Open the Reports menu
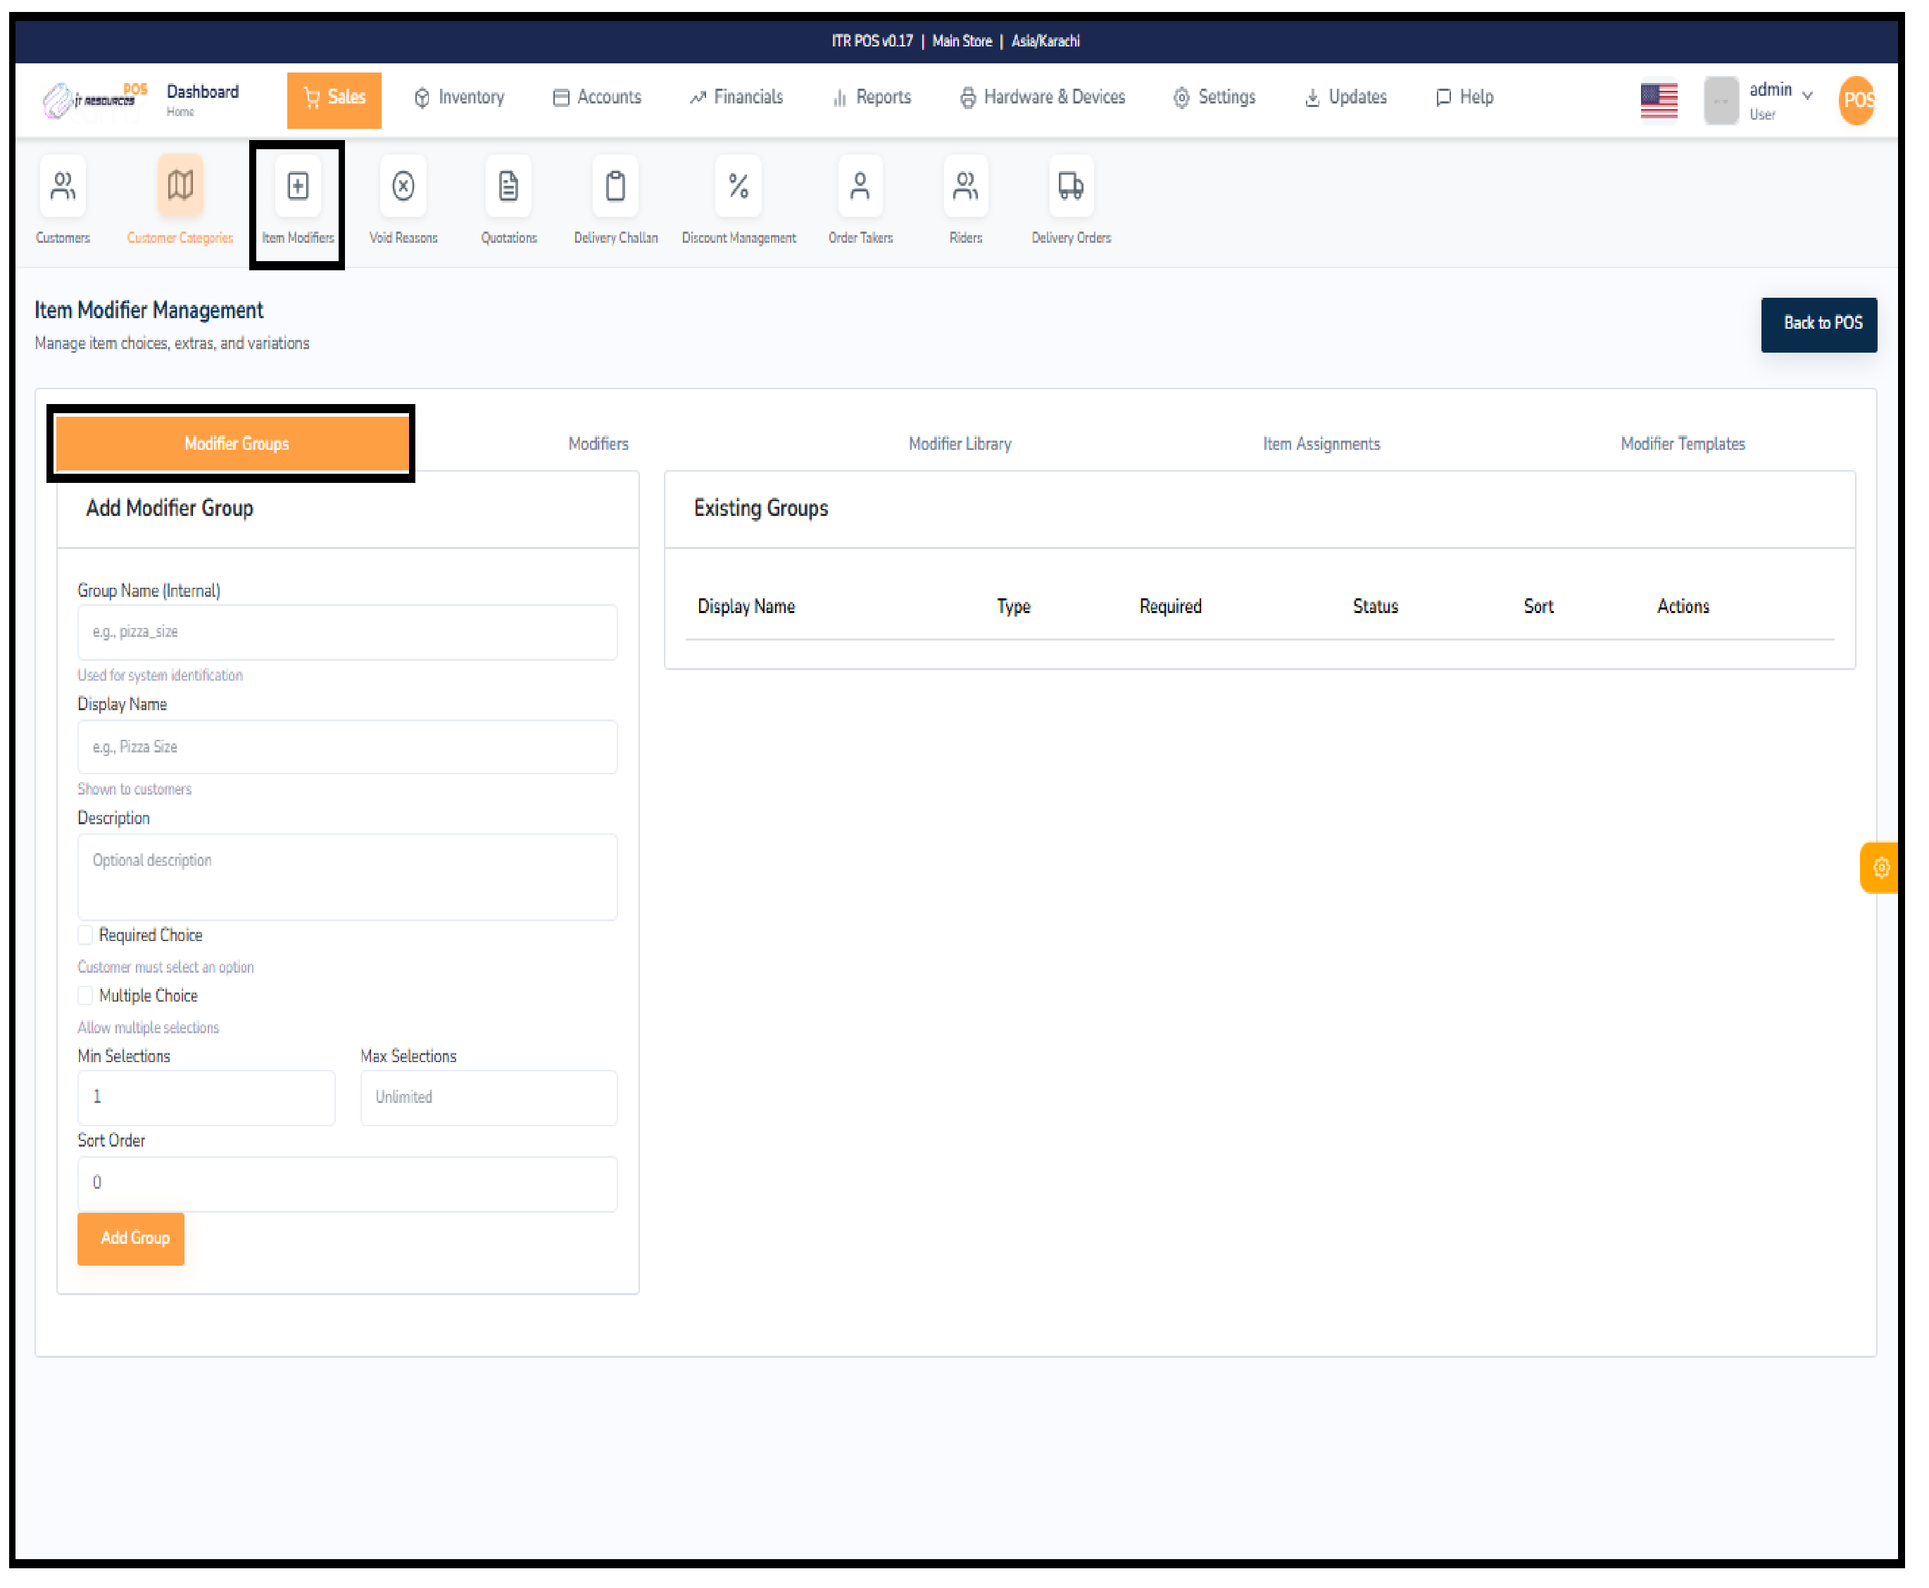 [x=872, y=97]
